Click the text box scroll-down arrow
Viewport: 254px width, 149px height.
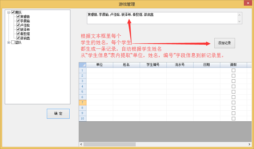coord(240,21)
